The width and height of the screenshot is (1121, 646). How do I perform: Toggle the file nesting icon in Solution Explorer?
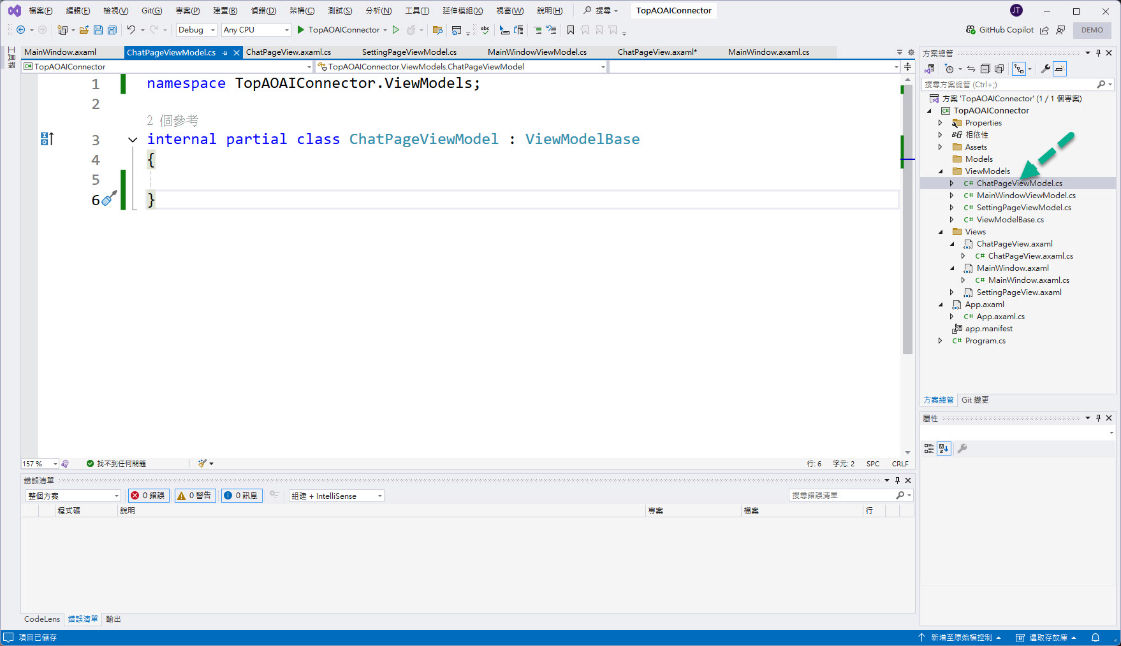coord(1019,69)
